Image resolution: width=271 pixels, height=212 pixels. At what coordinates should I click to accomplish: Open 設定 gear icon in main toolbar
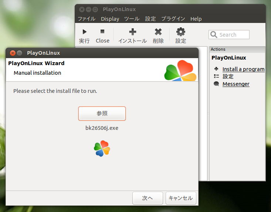click(x=181, y=32)
